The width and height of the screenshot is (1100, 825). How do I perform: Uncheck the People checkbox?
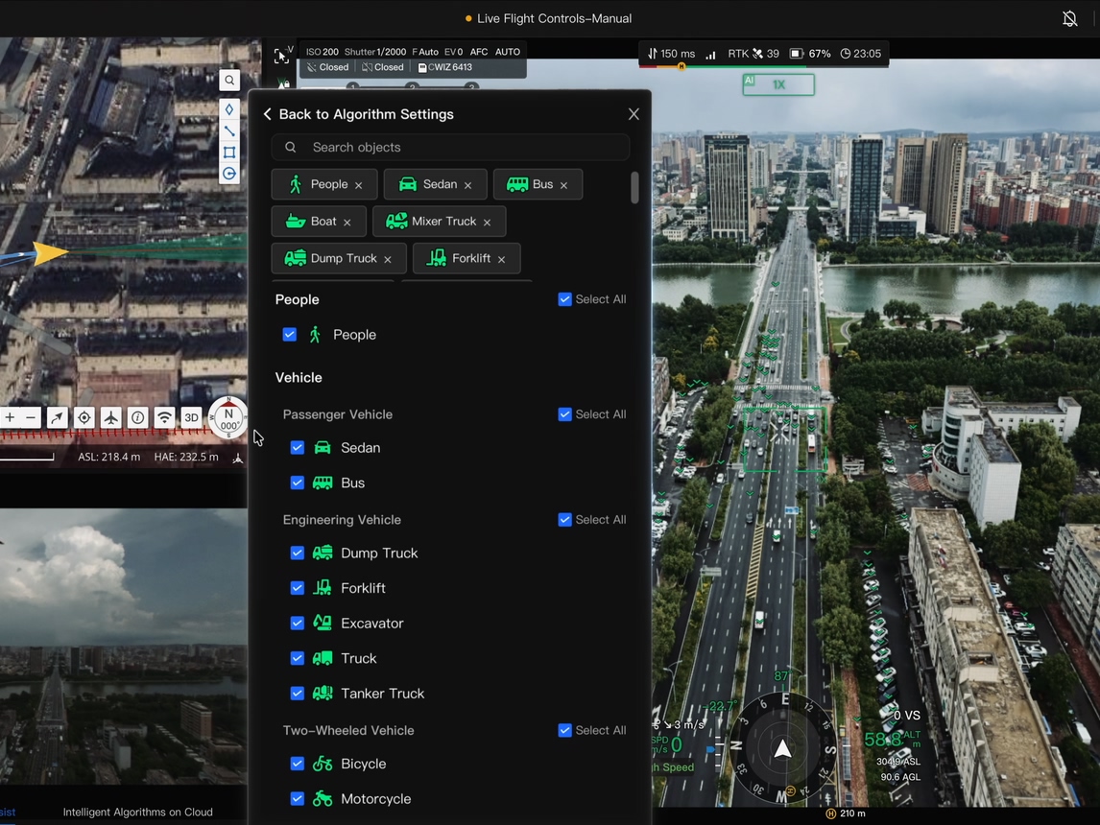pyautogui.click(x=290, y=335)
